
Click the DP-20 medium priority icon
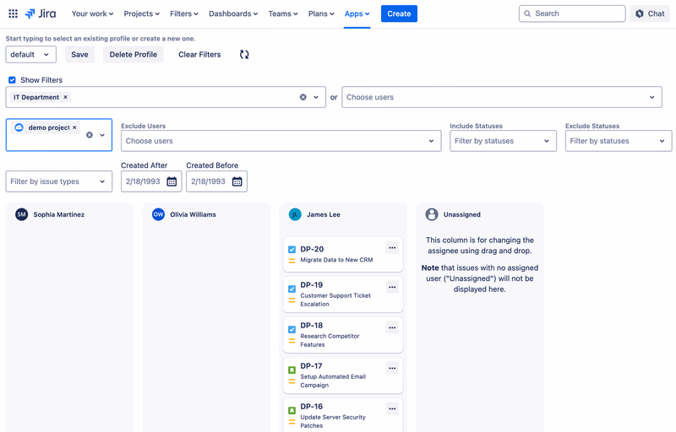(292, 261)
